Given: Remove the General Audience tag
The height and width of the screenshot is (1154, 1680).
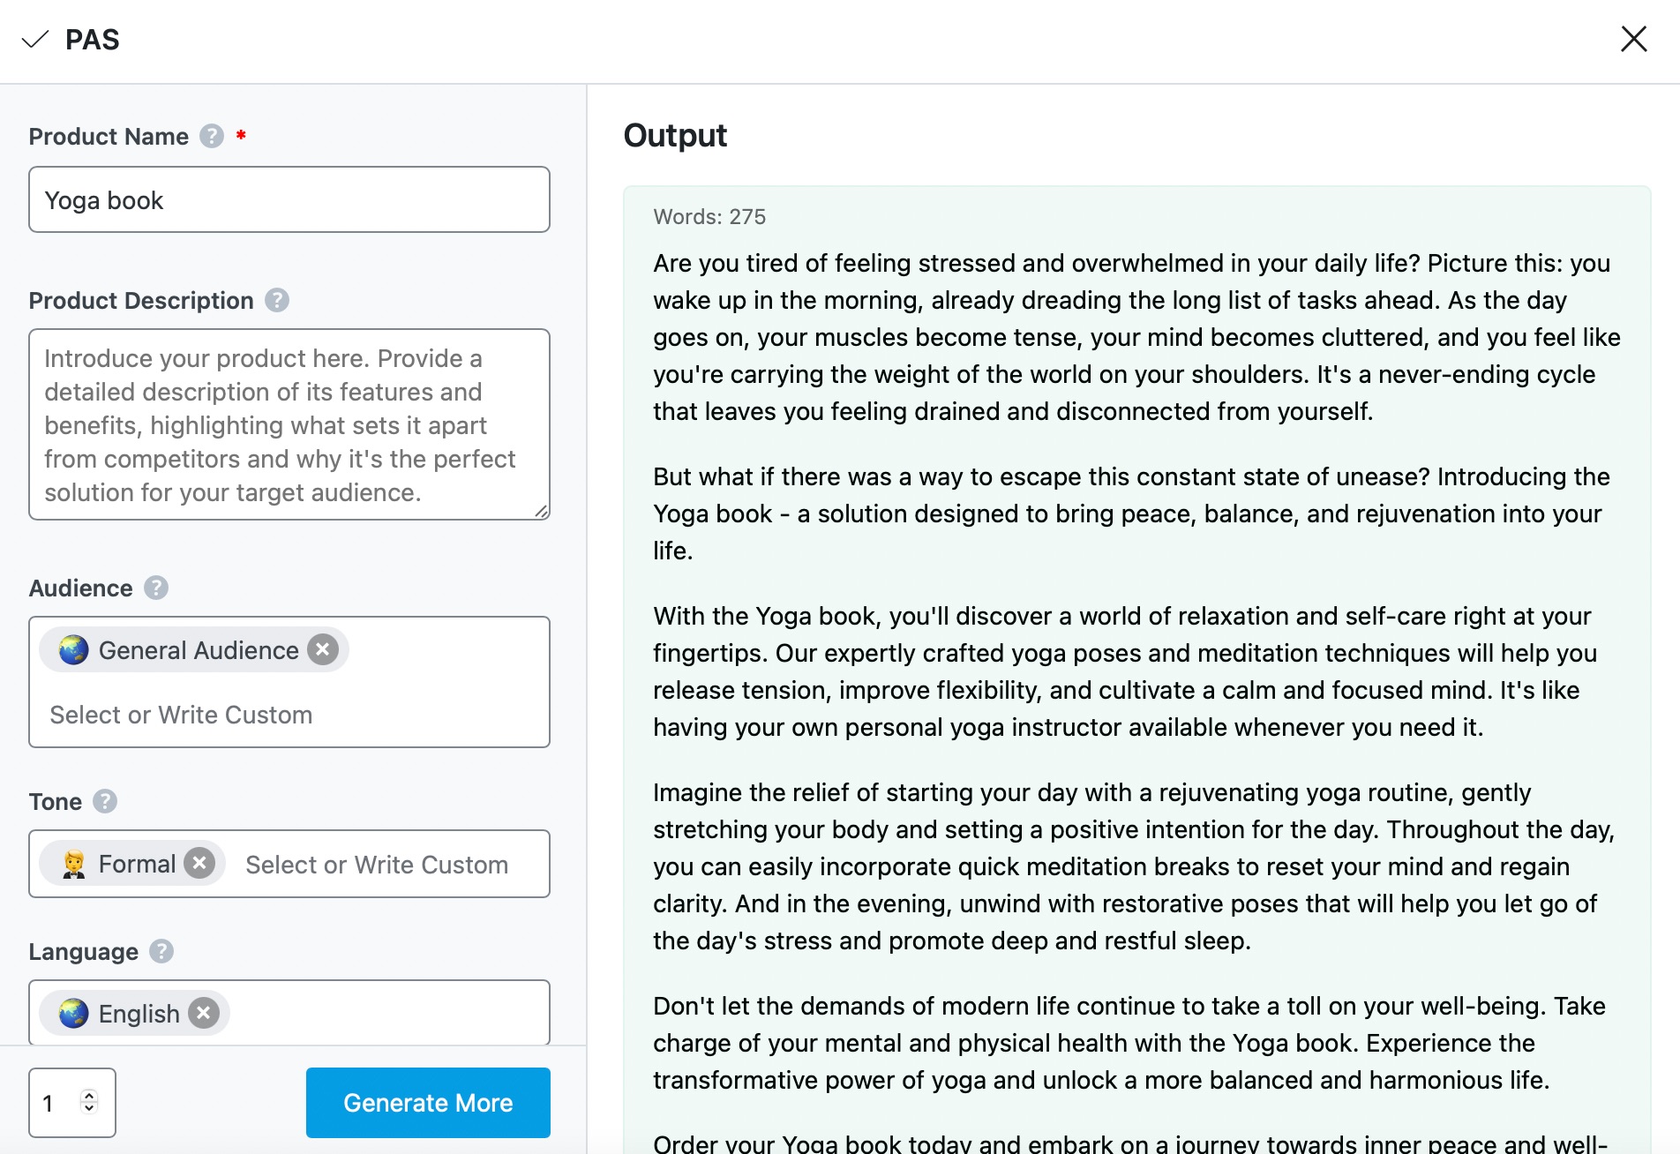Looking at the screenshot, I should (x=323, y=650).
